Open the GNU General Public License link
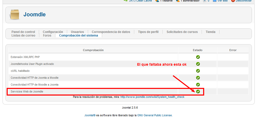The width and height of the screenshot is (257, 117). (154, 115)
